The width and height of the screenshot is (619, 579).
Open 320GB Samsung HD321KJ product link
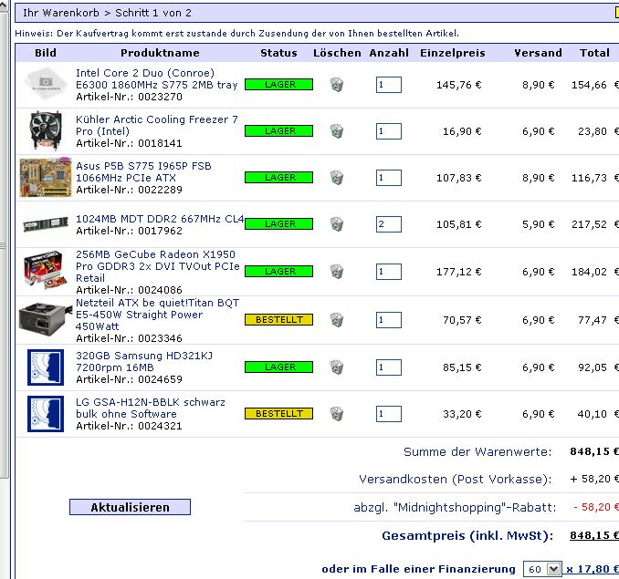144,361
